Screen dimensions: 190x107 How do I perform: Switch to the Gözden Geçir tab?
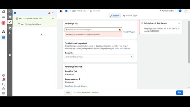(130, 16)
